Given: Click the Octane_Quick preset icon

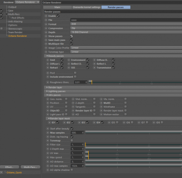Looking at the screenshot, I should click(1, 173).
